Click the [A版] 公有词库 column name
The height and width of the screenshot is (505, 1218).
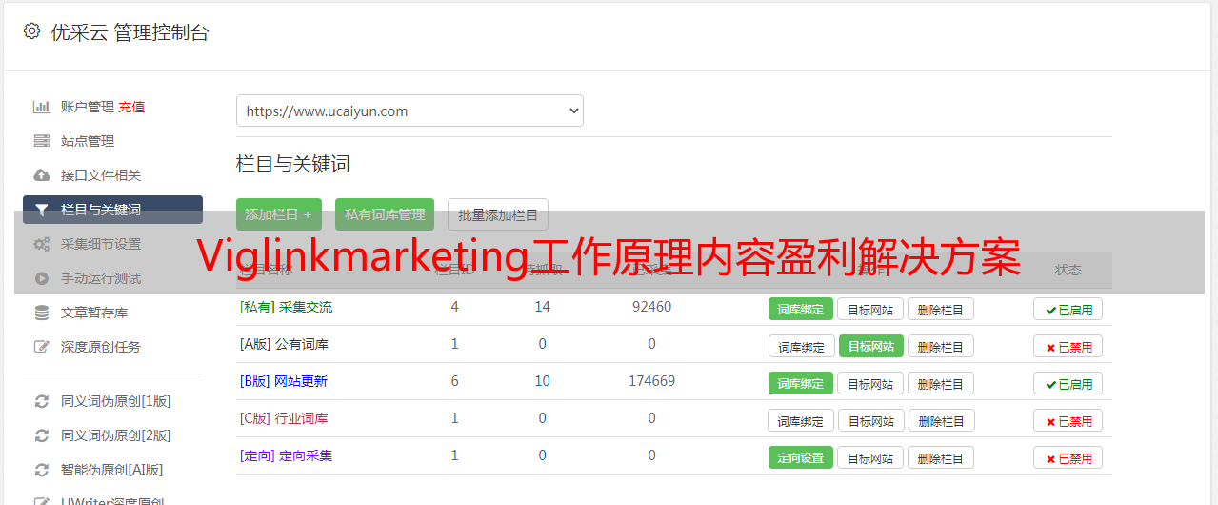point(284,344)
